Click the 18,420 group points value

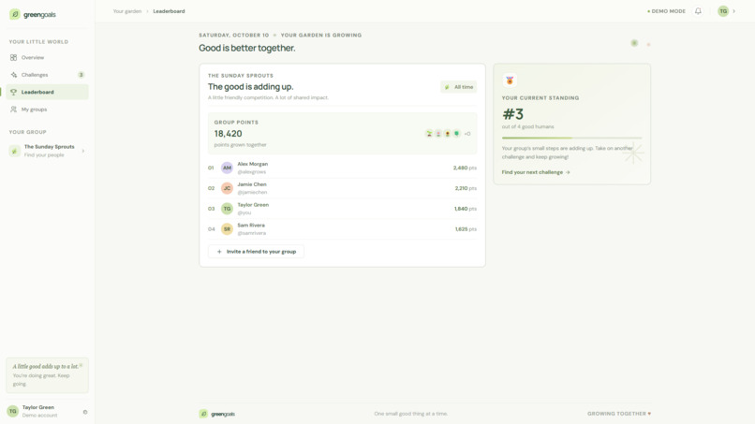click(229, 133)
